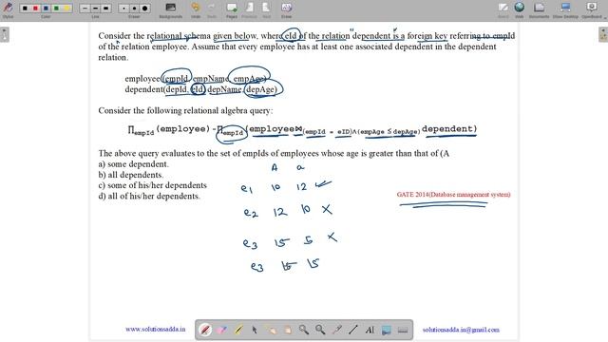The width and height of the screenshot is (608, 342).
Task: Open the Documents view
Action: point(539,10)
